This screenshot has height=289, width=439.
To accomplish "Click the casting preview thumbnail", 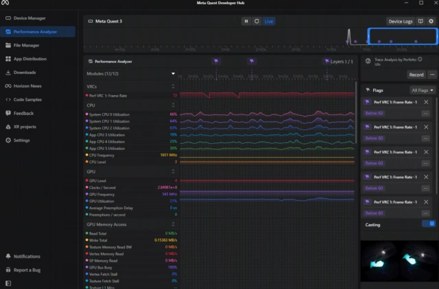I will 399,261.
